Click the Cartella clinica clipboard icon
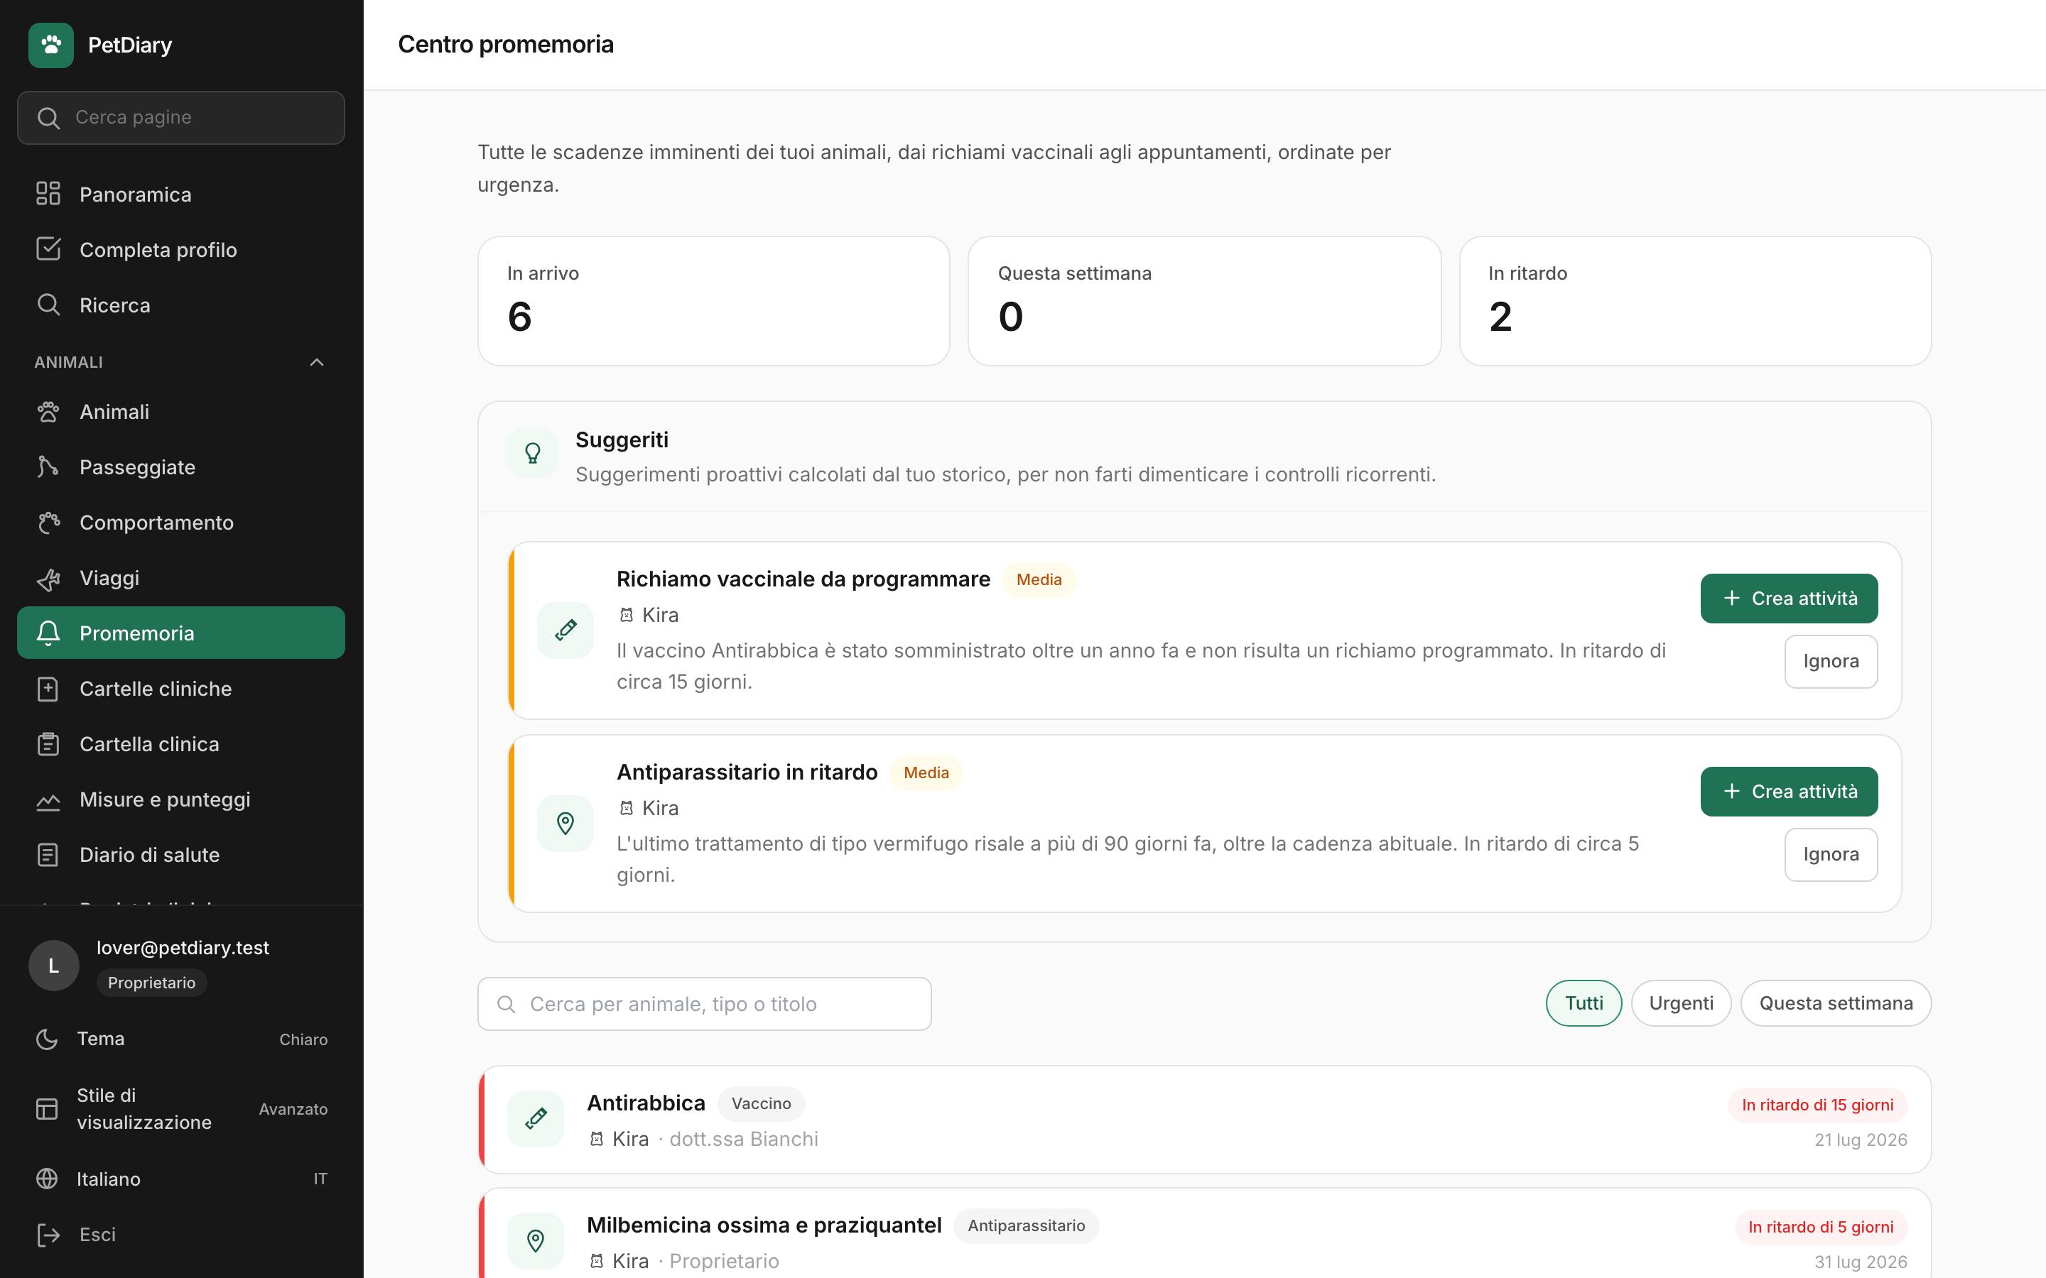2046x1278 pixels. (48, 744)
